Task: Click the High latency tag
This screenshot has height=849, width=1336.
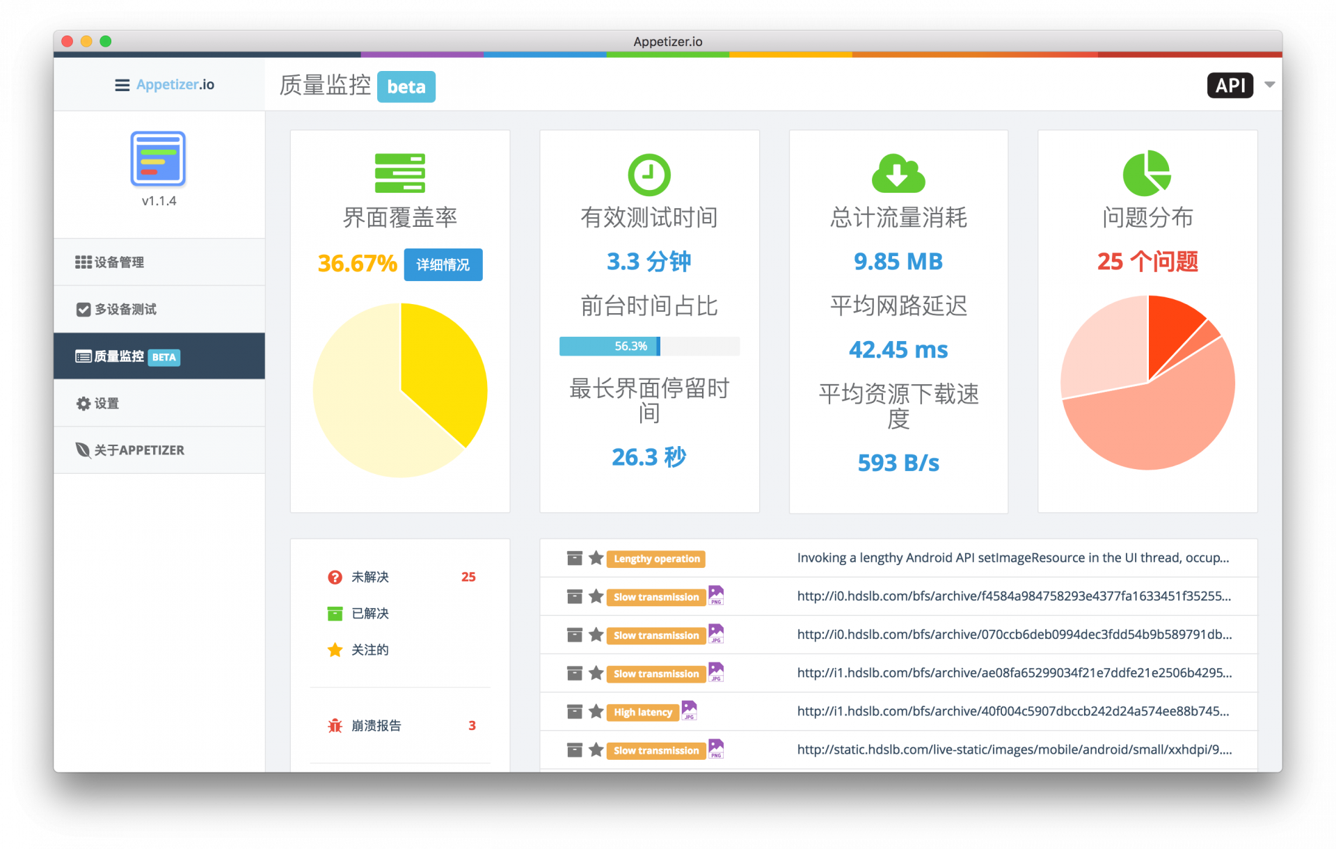Action: 643,712
